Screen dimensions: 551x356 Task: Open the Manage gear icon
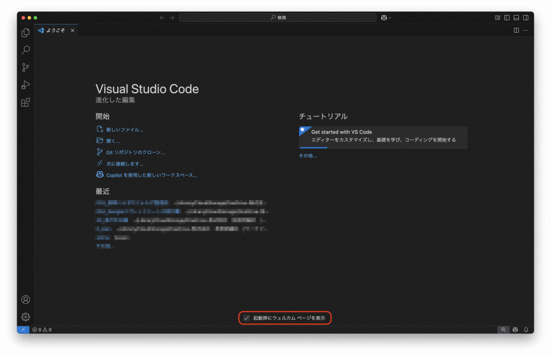pos(26,317)
